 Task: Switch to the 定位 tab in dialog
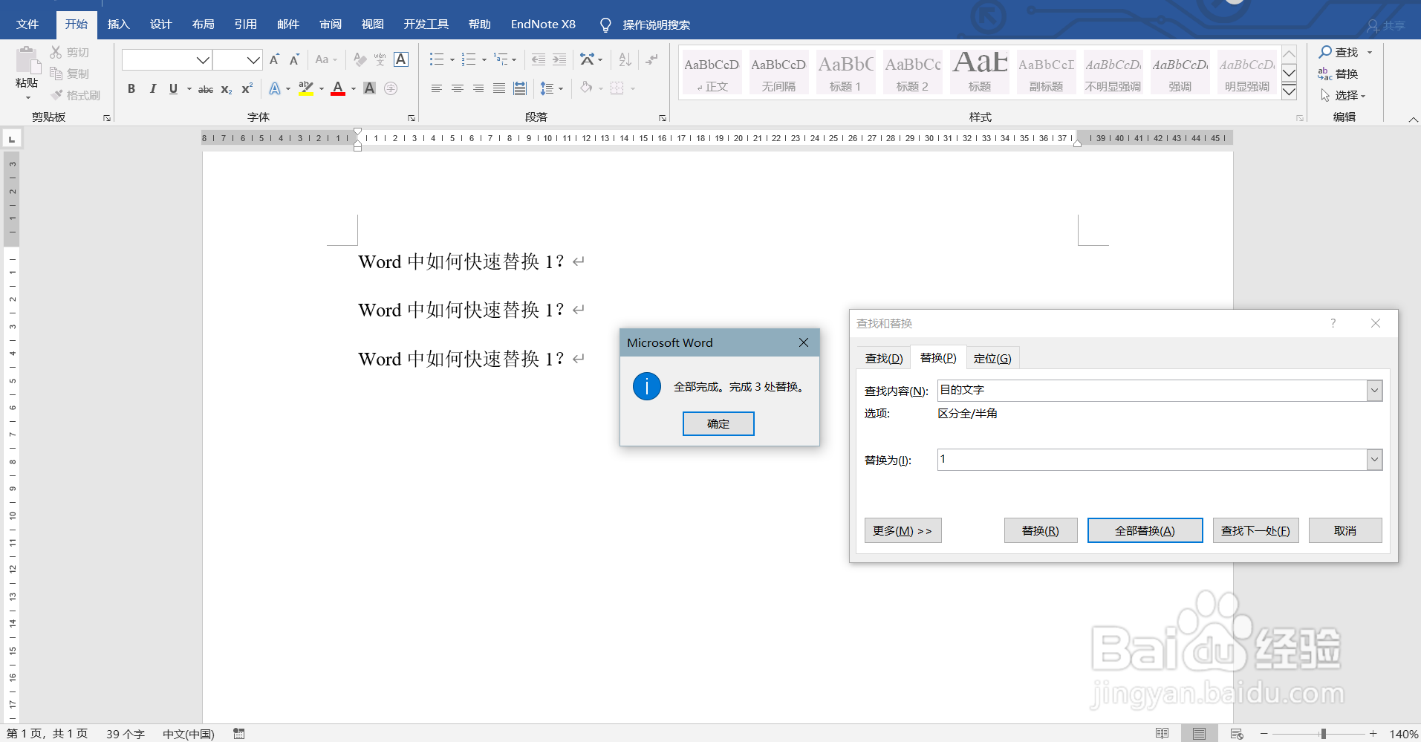(x=993, y=357)
